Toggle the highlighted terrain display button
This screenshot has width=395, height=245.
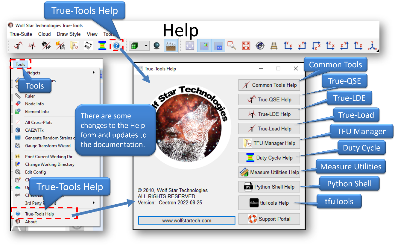tap(171, 45)
